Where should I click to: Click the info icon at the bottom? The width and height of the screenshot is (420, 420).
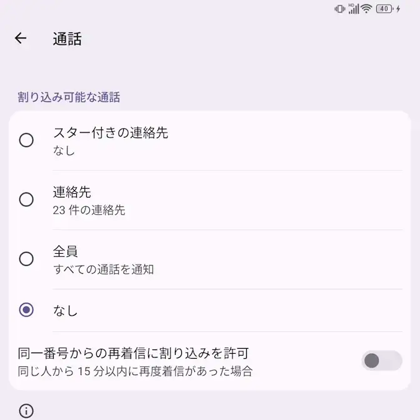(26, 411)
